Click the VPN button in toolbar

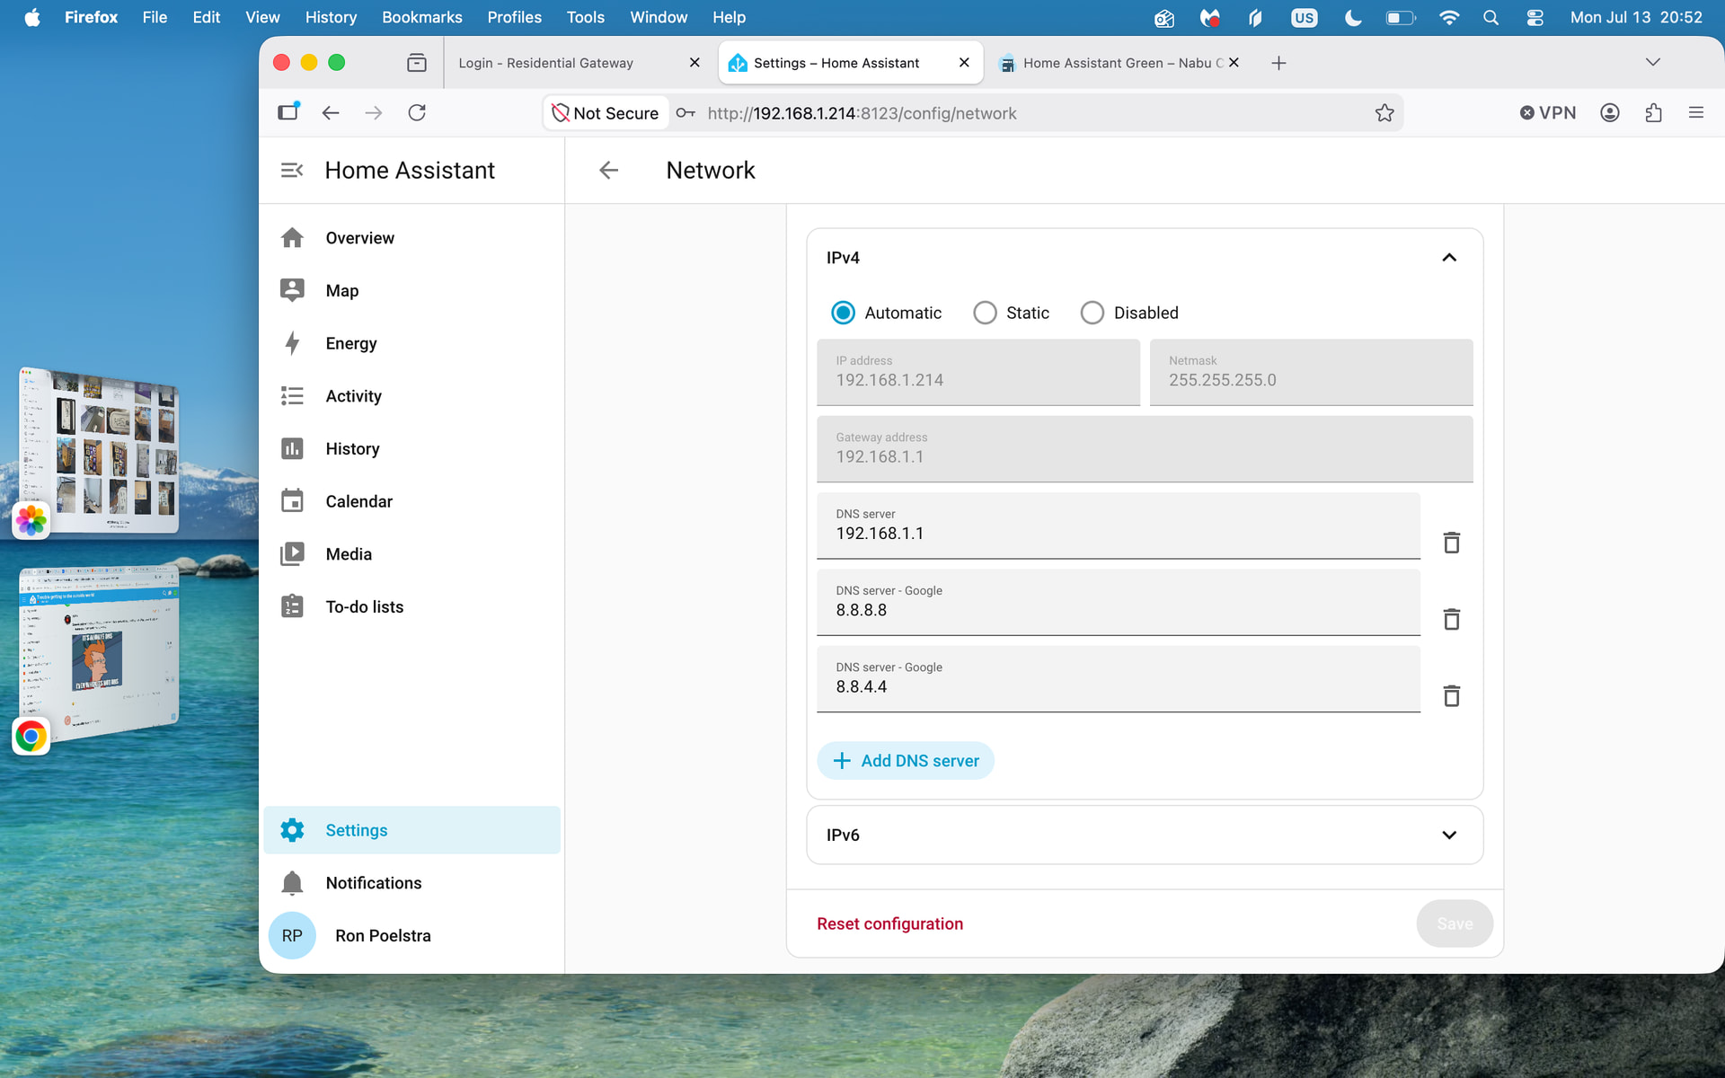tap(1548, 113)
